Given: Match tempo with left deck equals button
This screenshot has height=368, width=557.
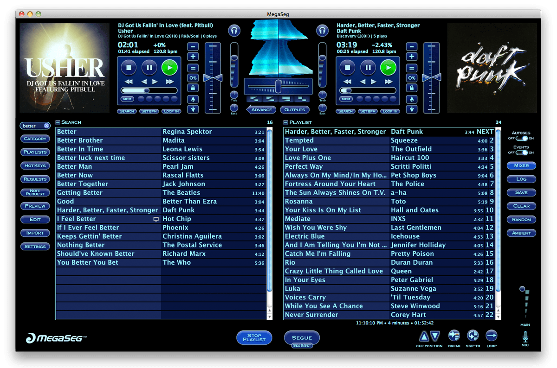Looking at the screenshot, I should click(193, 68).
